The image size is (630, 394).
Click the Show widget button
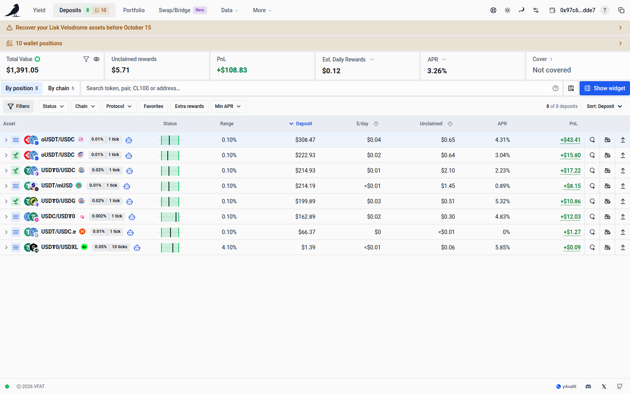pyautogui.click(x=605, y=88)
